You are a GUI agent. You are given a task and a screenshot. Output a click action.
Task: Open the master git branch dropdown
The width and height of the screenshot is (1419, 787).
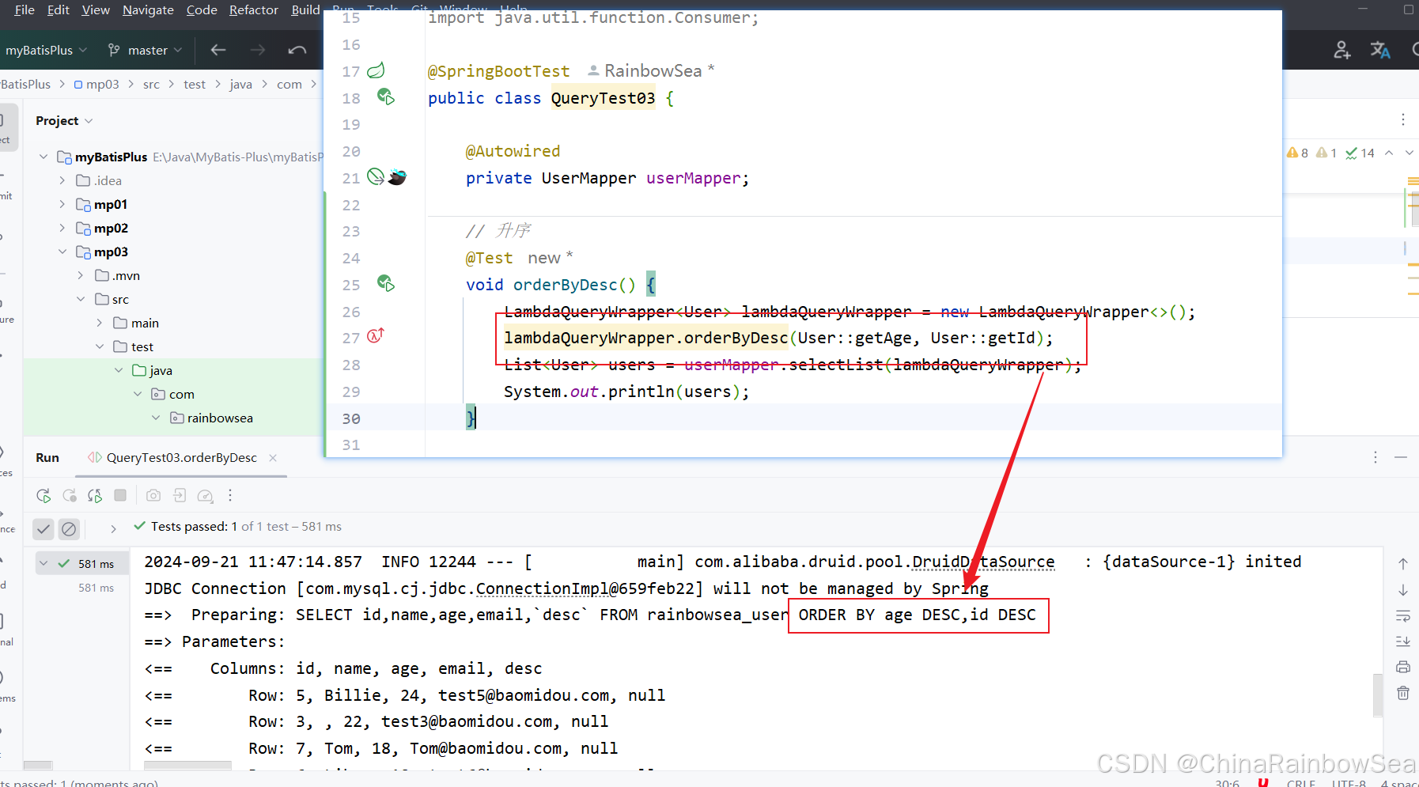146,50
